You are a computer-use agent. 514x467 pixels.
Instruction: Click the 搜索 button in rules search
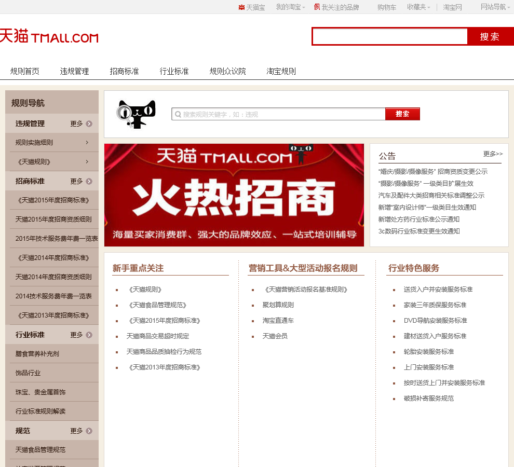402,114
